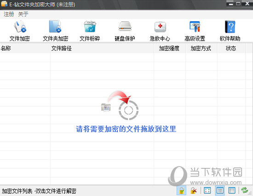Open the 文件加密 file encryption tool

click(20, 31)
